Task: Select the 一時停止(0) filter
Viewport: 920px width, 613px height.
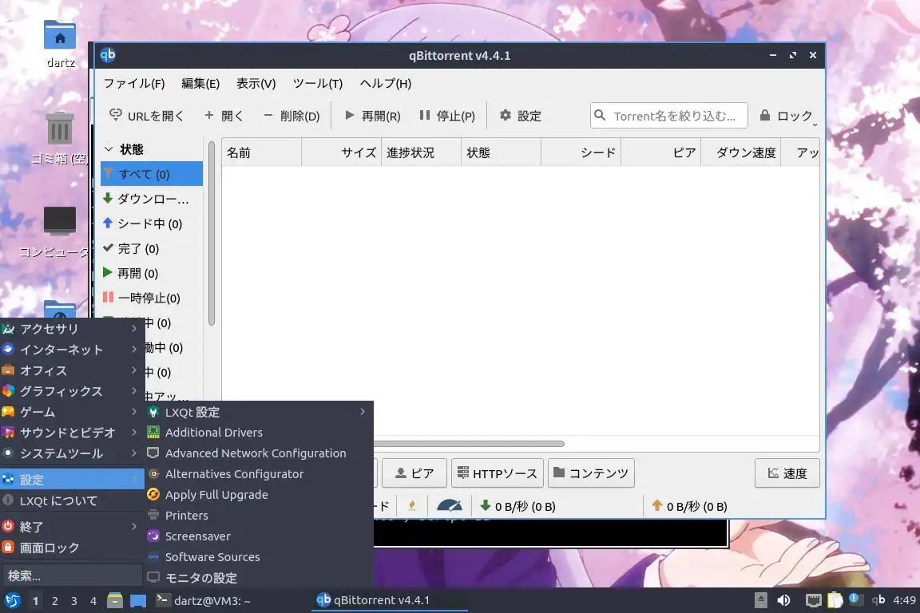Action: 152,298
